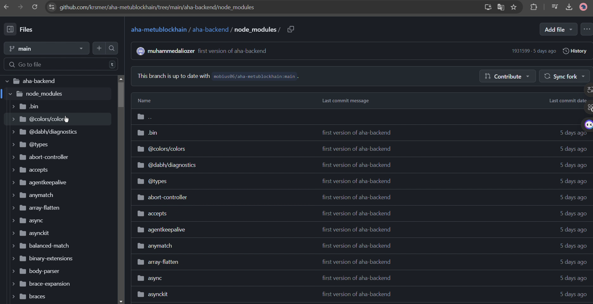
Task: Reload the page in browser
Action: tap(35, 7)
